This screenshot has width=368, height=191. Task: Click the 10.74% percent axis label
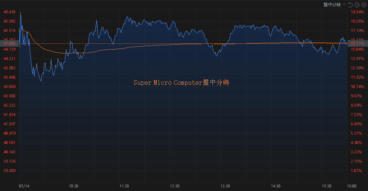[358, 87]
